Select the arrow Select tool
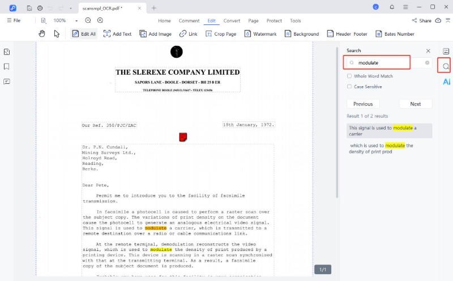Screen dimensions: 453x281 point(57,34)
